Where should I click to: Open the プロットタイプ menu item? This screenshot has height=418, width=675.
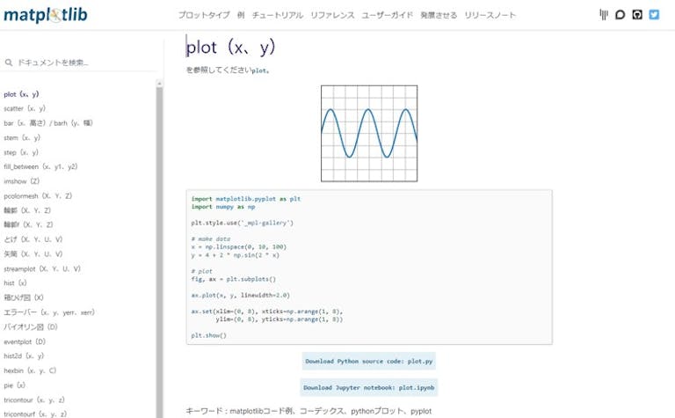(204, 15)
